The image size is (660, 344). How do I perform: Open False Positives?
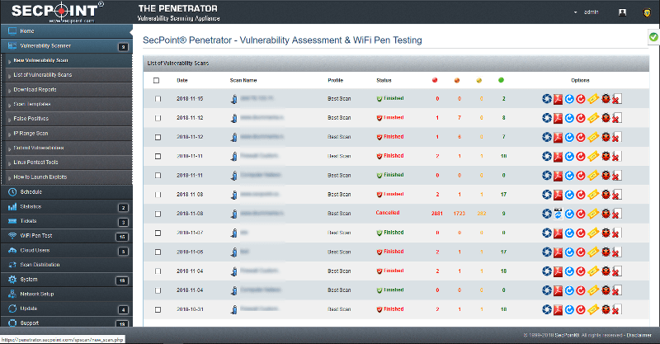[31, 119]
